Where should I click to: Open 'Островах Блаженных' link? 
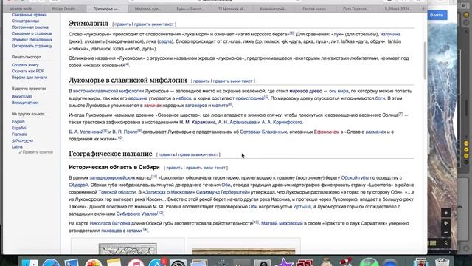point(263,132)
